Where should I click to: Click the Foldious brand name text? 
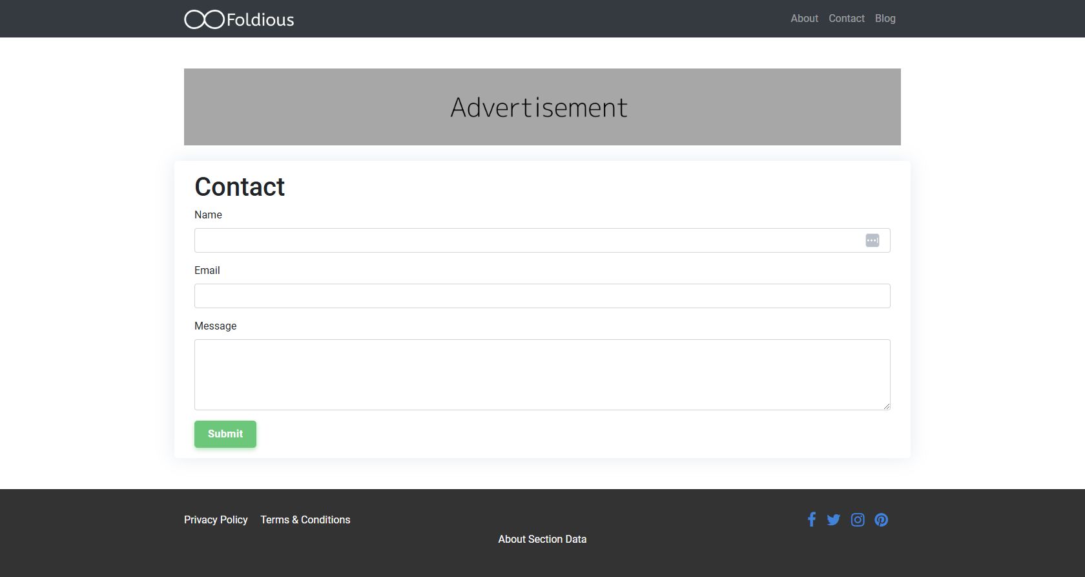coord(260,20)
